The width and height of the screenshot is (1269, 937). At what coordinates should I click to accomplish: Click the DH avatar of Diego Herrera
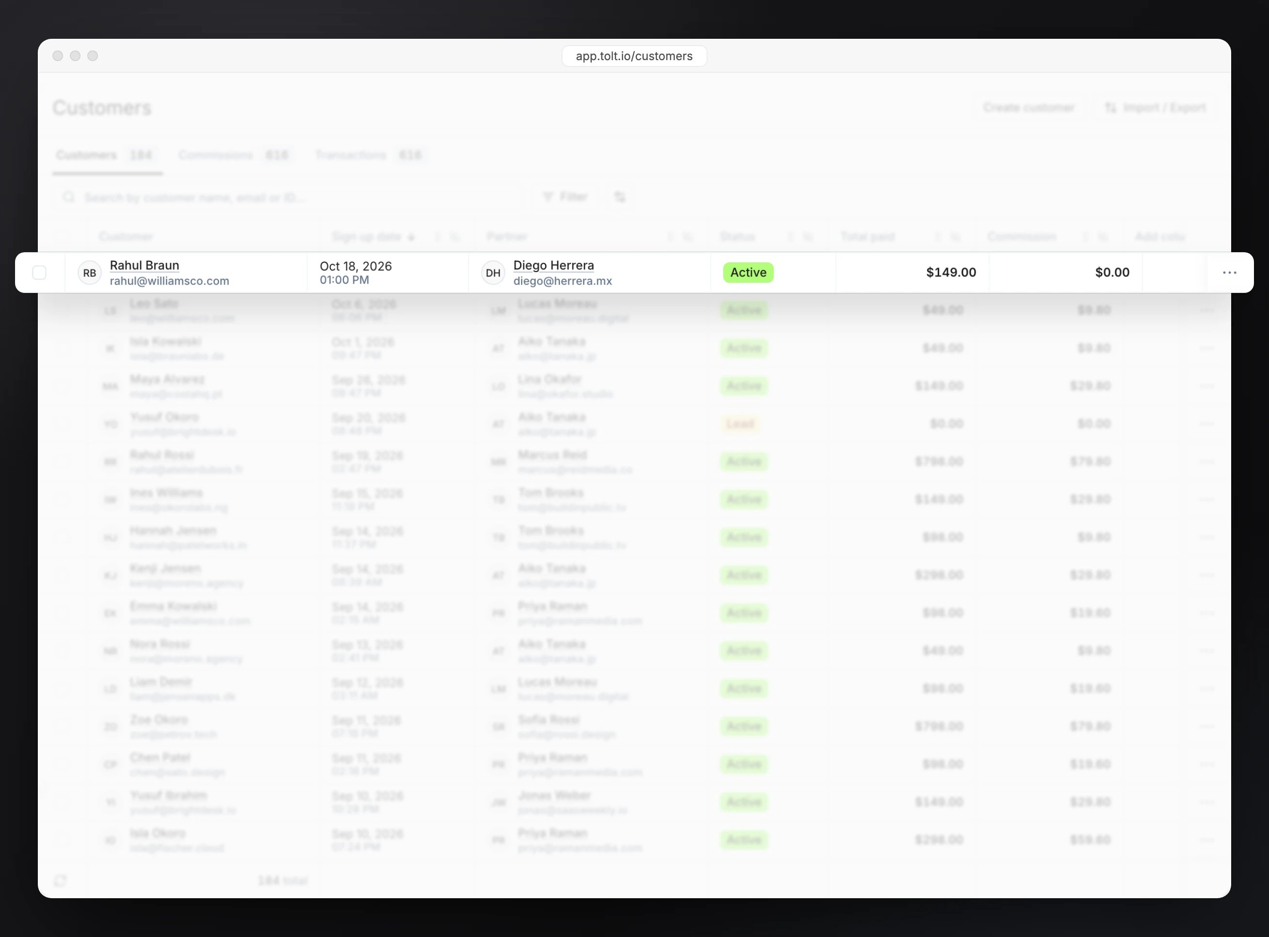pyautogui.click(x=493, y=273)
